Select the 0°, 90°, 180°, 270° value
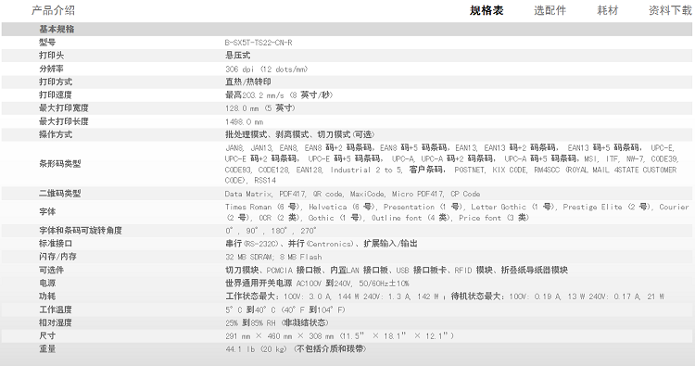The height and width of the screenshot is (366, 695). (x=271, y=231)
